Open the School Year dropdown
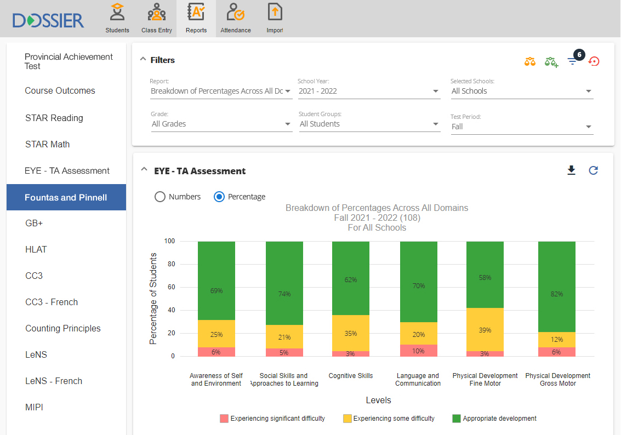 (x=369, y=91)
